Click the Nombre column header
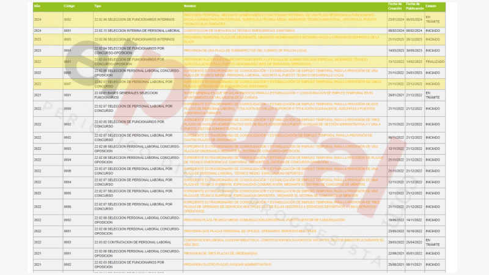Image resolution: width=489 pixels, height=275 pixels. (x=190, y=5)
